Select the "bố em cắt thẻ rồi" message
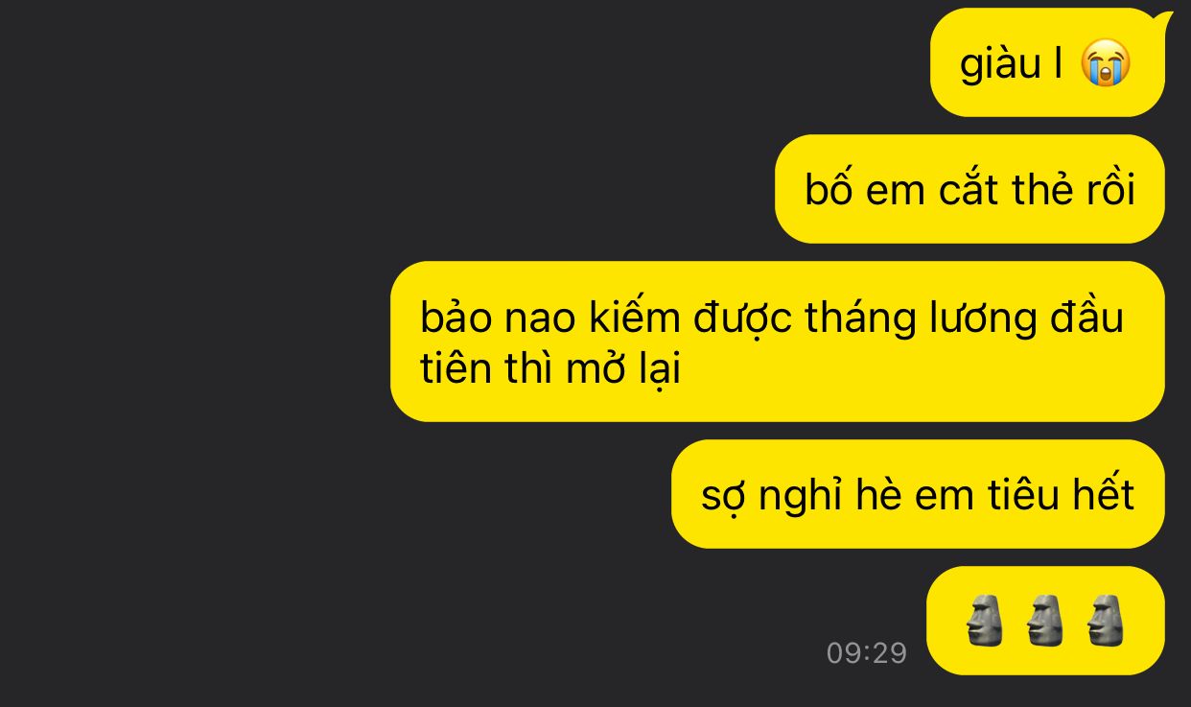The width and height of the screenshot is (1191, 707). click(x=969, y=189)
